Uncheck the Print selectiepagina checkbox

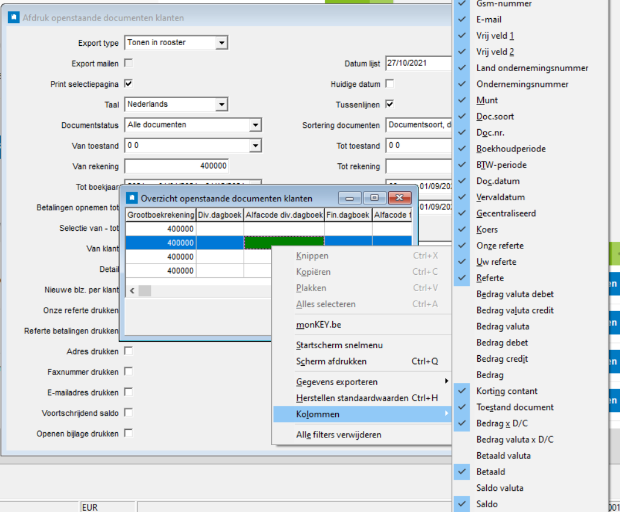click(x=129, y=84)
